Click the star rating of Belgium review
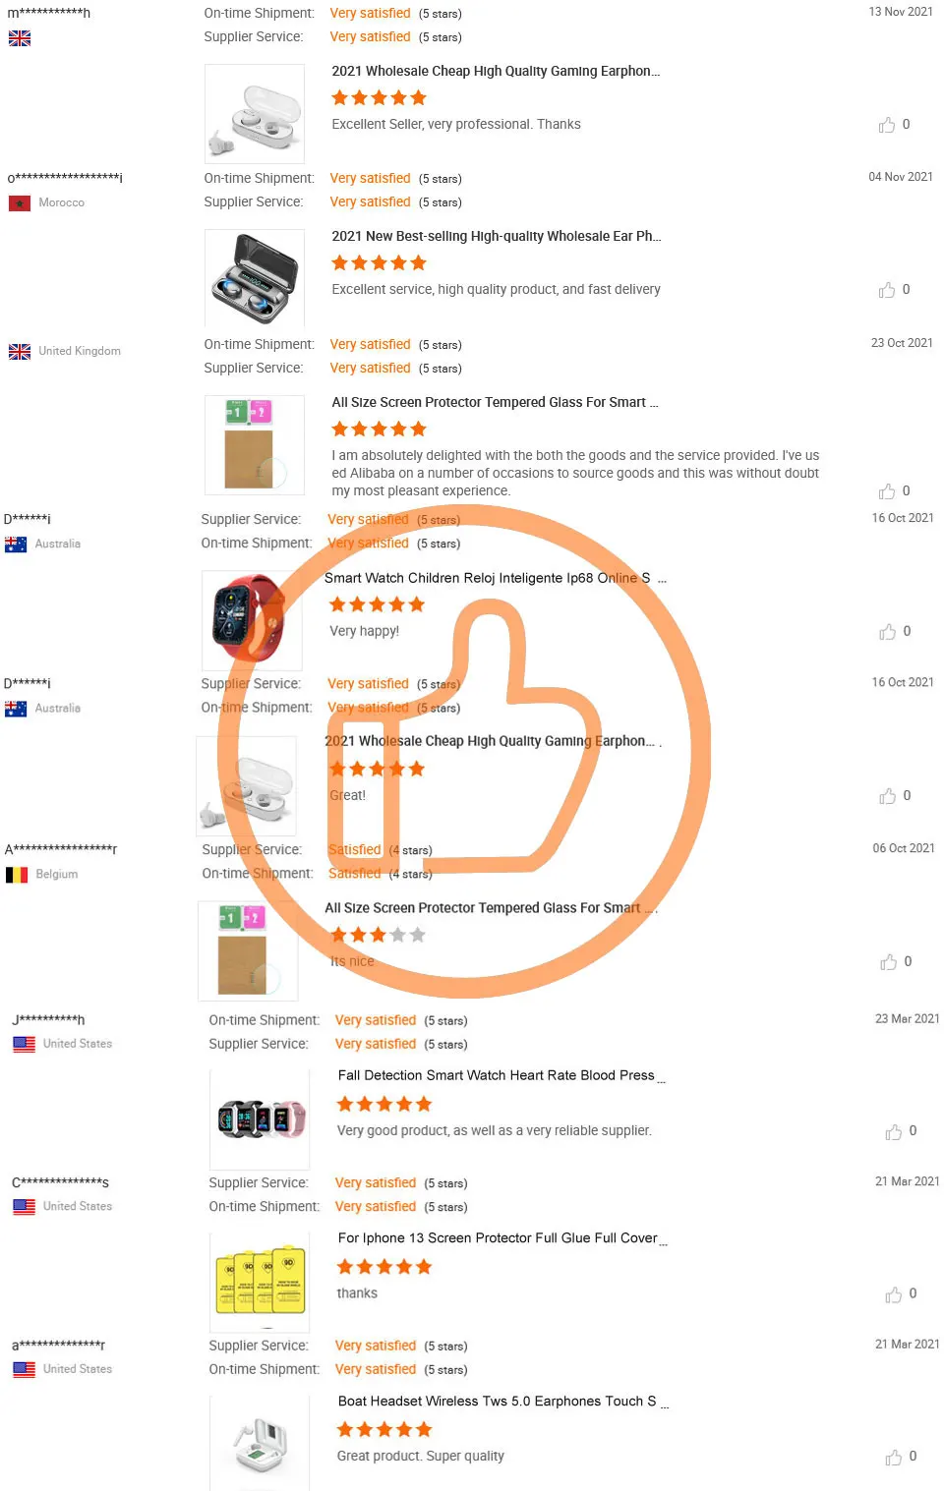The image size is (944, 1491). (x=378, y=935)
